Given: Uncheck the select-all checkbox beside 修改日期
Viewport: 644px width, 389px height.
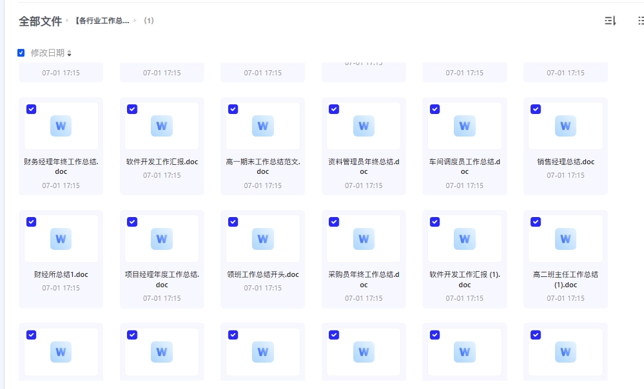Looking at the screenshot, I should pyautogui.click(x=21, y=53).
